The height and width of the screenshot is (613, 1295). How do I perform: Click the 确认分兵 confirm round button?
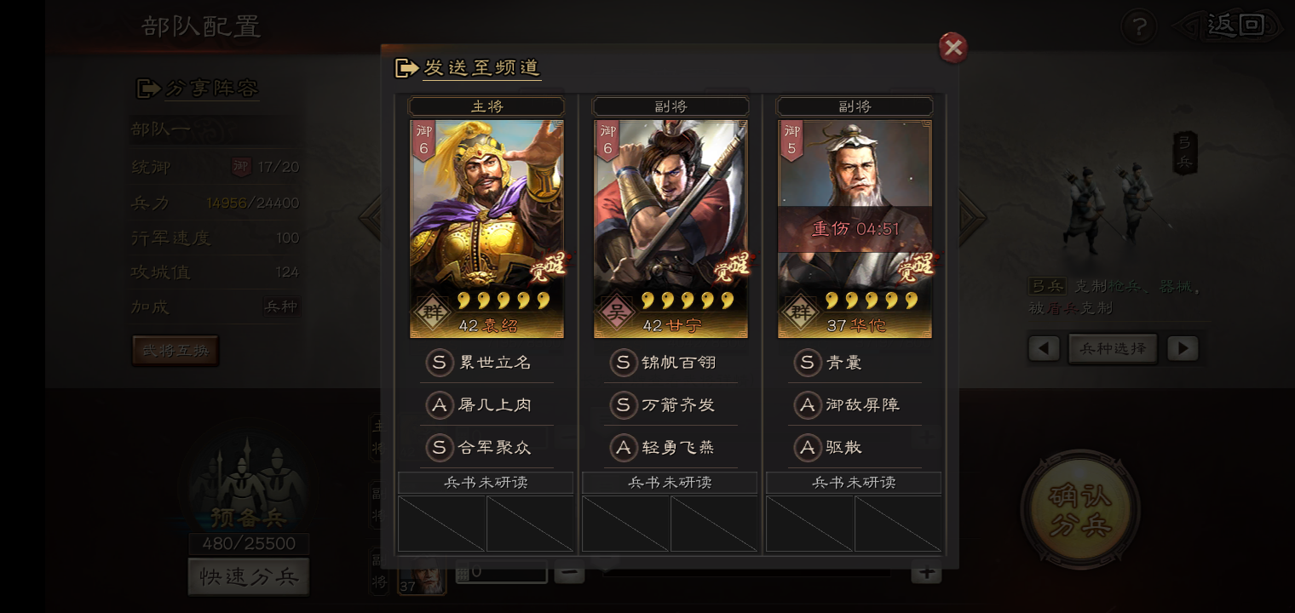click(1081, 509)
